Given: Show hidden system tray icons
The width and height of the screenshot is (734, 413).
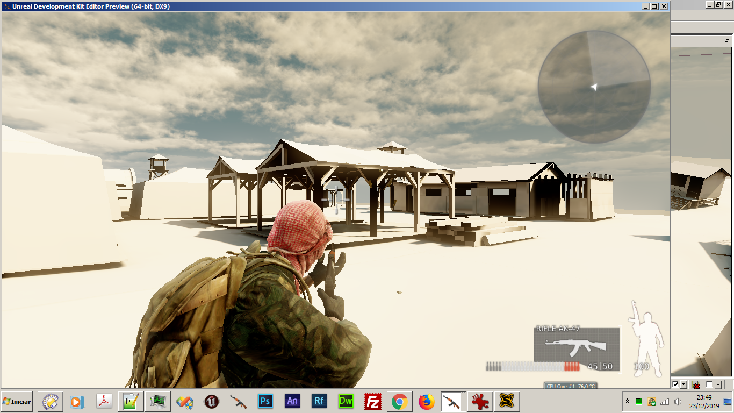Looking at the screenshot, I should click(627, 402).
